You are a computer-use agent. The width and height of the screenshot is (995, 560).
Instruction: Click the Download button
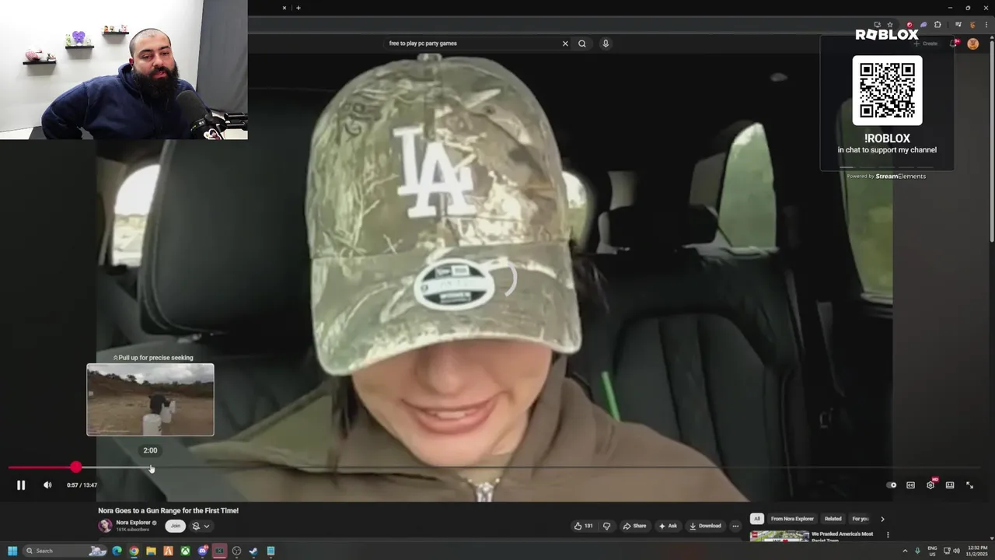click(x=706, y=526)
